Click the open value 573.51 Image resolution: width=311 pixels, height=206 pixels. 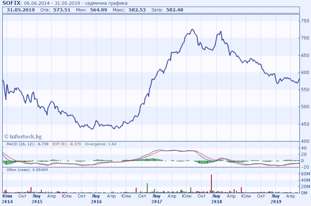(x=62, y=10)
